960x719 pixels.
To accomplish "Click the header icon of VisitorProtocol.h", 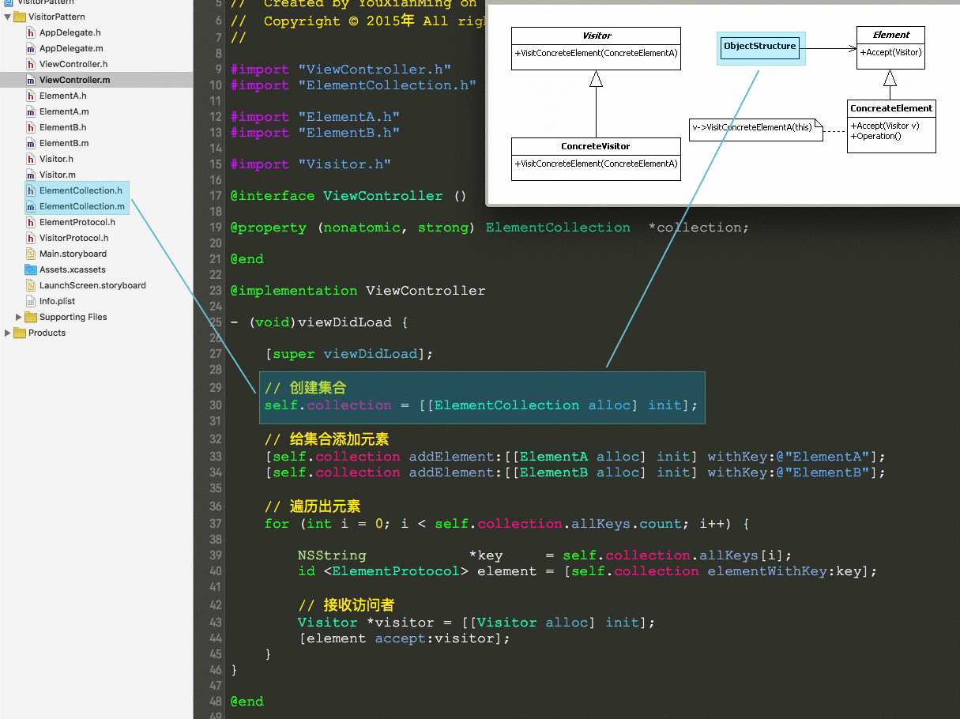I will 31,238.
